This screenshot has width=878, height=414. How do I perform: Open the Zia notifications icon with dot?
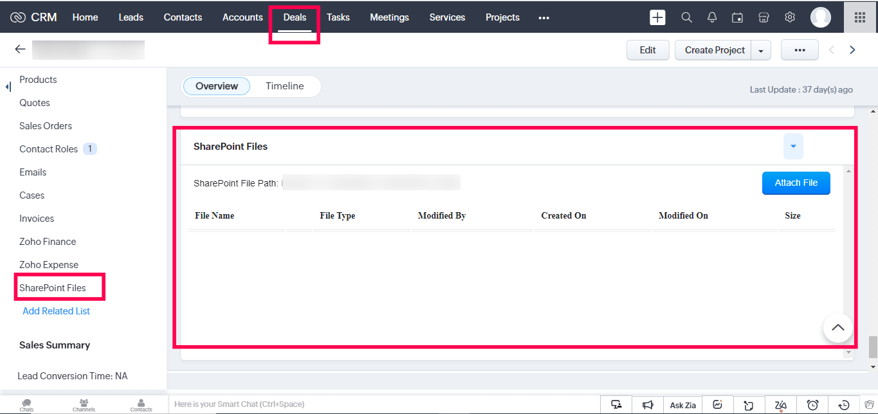781,404
